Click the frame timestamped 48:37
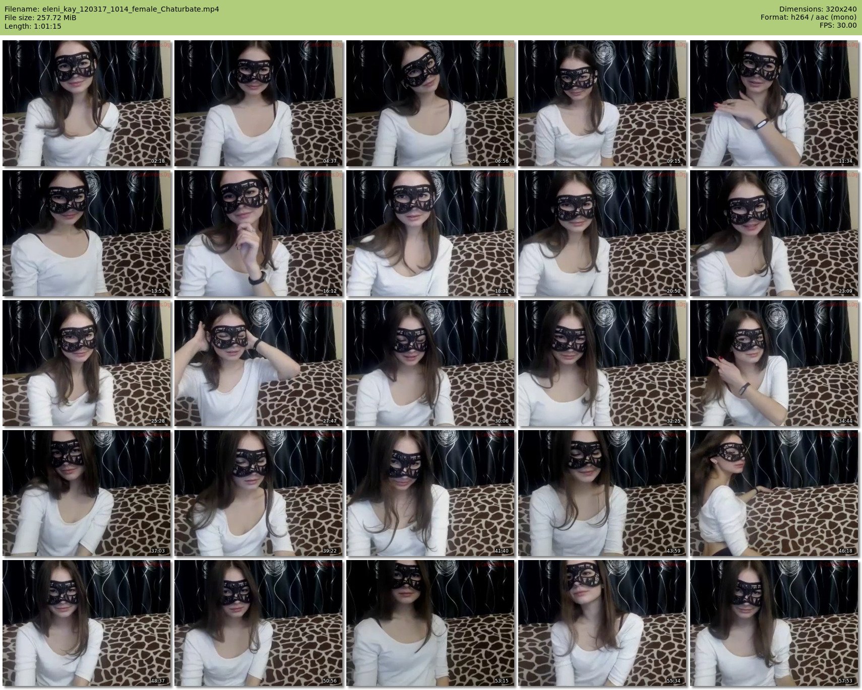Image resolution: width=862 pixels, height=690 pixels. [x=87, y=623]
